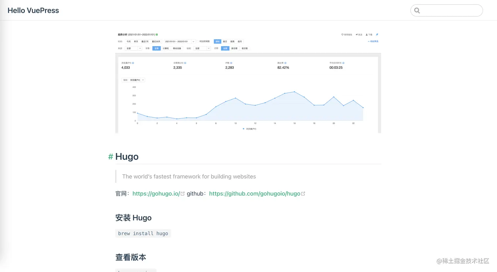497x272 pixels.
Task: Select the 昨天 time tab in dashboard image
Action: (x=136, y=41)
